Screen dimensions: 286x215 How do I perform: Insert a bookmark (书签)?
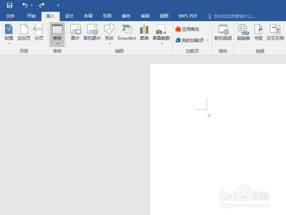coord(259,32)
